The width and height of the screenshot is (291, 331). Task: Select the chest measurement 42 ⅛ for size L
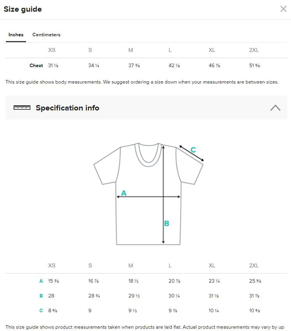coord(174,65)
